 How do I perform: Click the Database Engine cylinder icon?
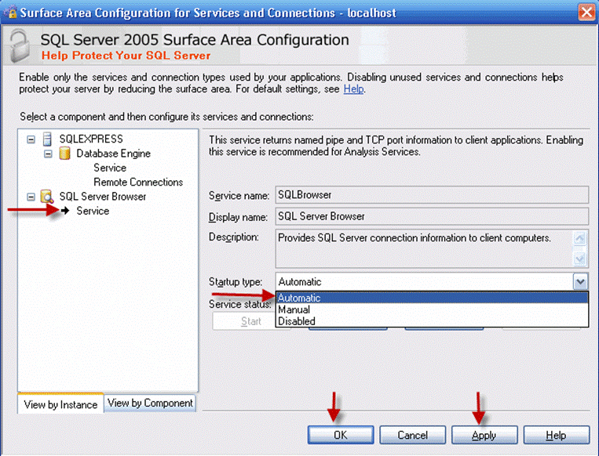click(64, 154)
